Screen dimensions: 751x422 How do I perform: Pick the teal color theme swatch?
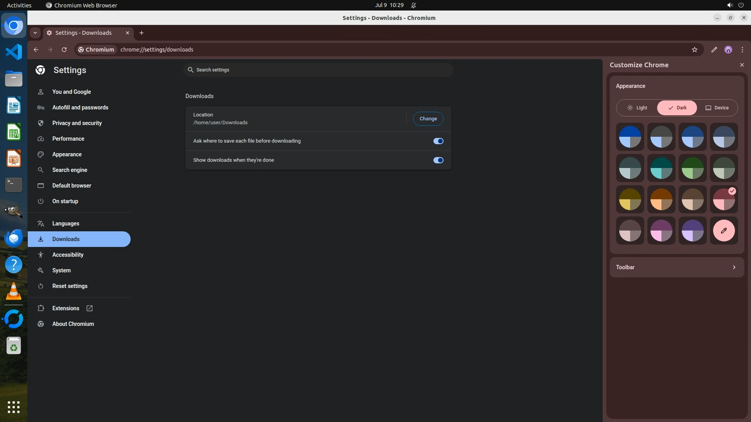661,168
